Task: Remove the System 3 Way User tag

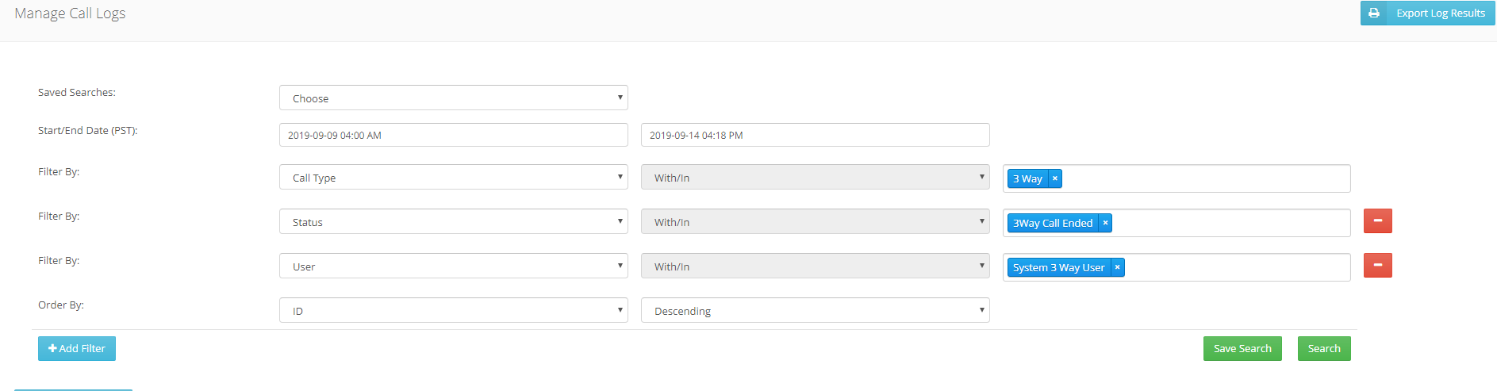Action: 1117,267
